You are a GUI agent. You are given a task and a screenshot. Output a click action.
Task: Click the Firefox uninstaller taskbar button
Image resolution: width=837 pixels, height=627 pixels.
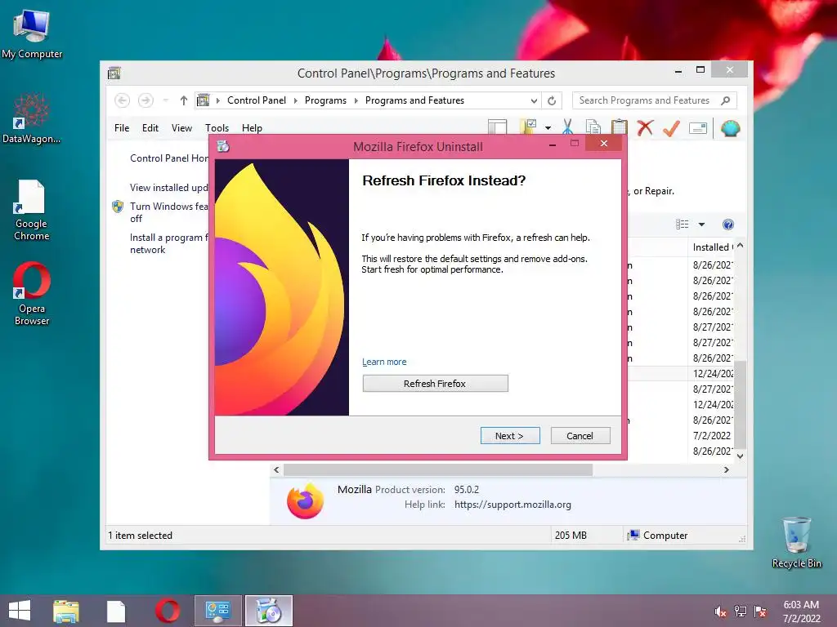(x=269, y=611)
